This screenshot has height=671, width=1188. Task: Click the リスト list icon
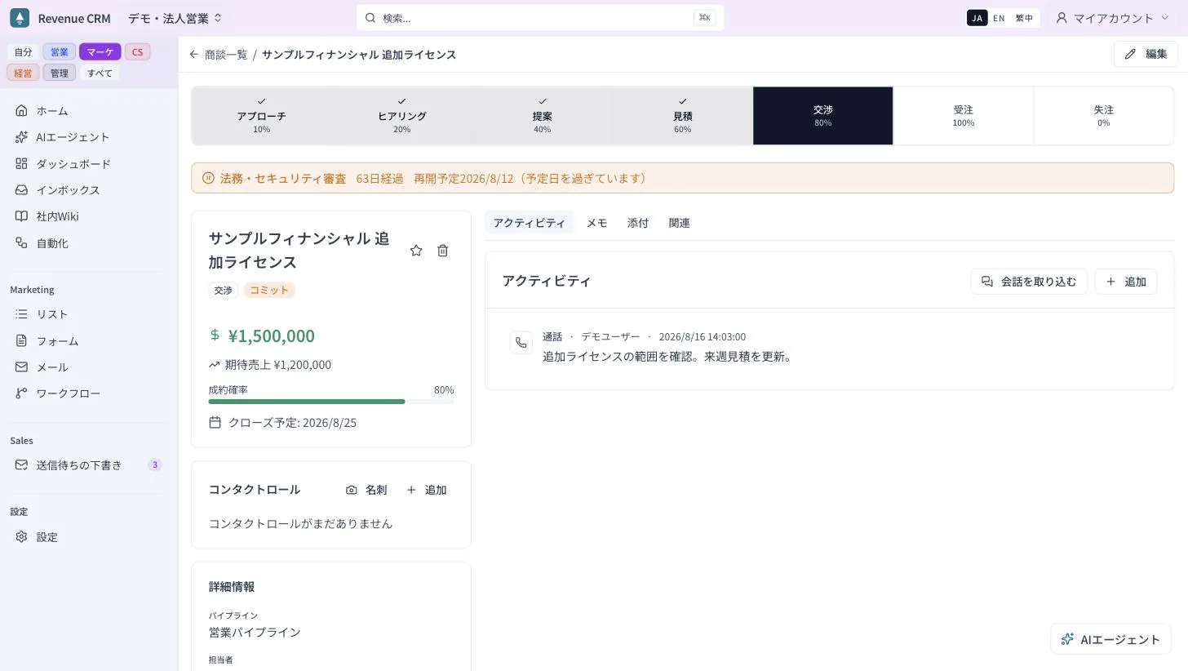[21, 313]
